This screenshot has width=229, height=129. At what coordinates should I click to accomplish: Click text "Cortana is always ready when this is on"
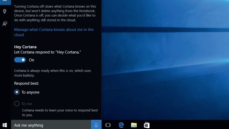click(44, 71)
